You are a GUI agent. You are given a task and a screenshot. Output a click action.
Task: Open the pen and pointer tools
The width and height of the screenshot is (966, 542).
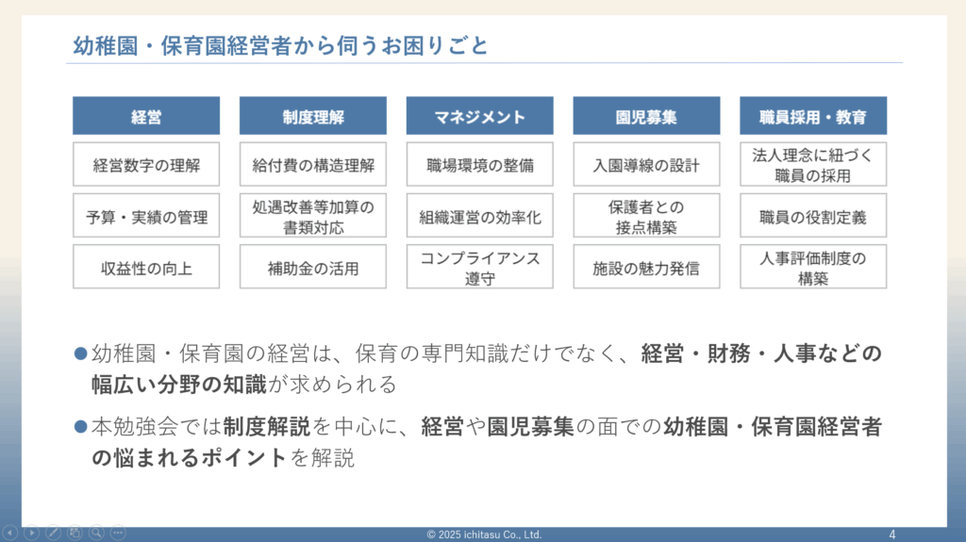pos(53,533)
